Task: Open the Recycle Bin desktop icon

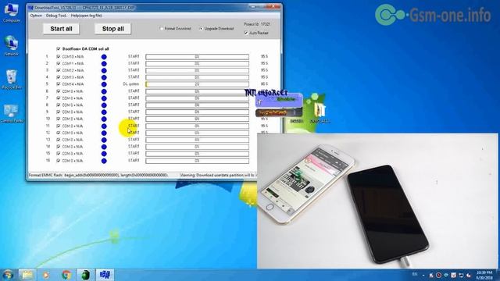Action: [x=12, y=80]
